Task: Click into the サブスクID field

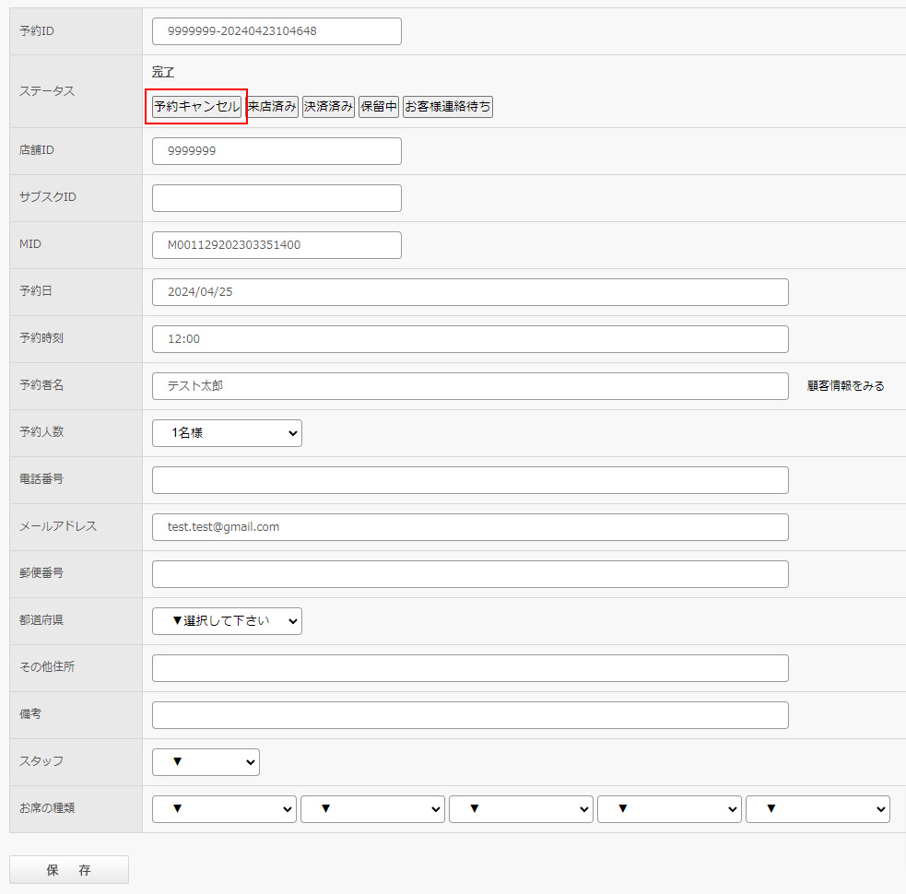Action: coord(277,198)
